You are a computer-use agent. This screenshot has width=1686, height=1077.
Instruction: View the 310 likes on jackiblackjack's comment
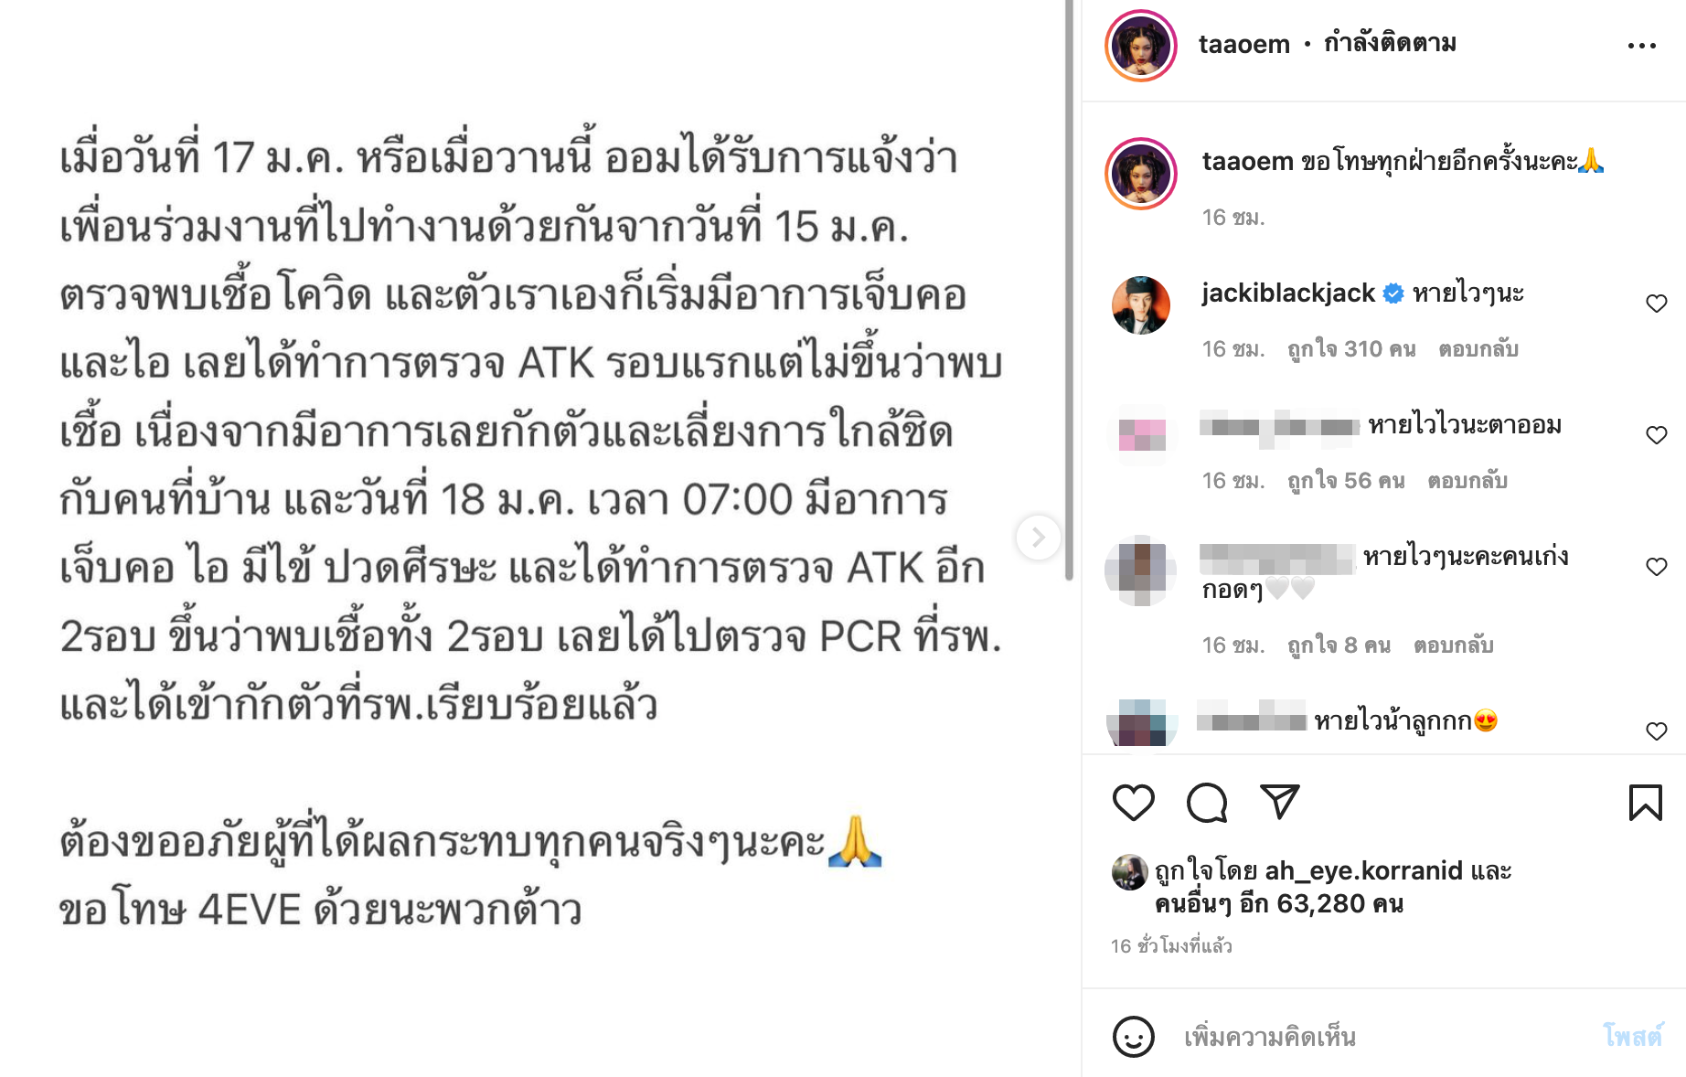point(1351,349)
